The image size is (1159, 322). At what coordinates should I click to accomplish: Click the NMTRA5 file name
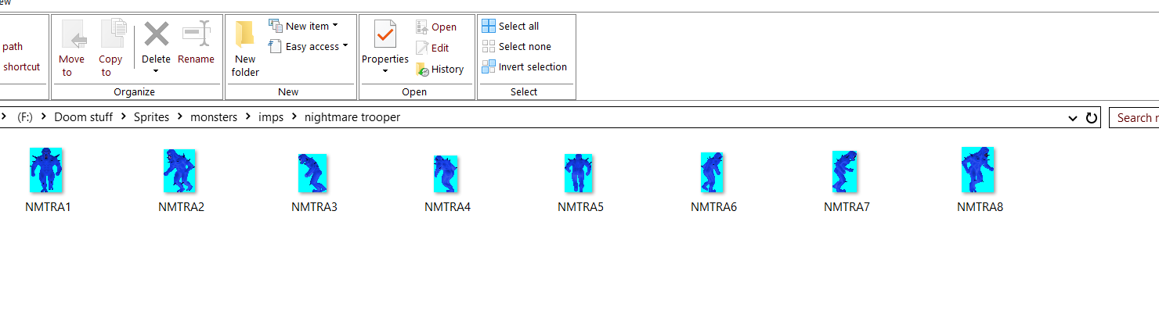click(580, 207)
